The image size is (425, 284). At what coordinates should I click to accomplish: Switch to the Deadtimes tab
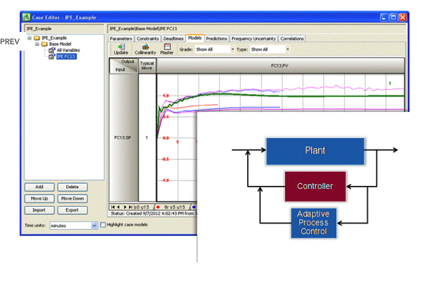click(x=174, y=39)
